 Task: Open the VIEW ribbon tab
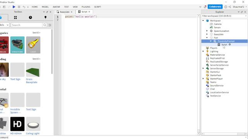coord(75,7)
